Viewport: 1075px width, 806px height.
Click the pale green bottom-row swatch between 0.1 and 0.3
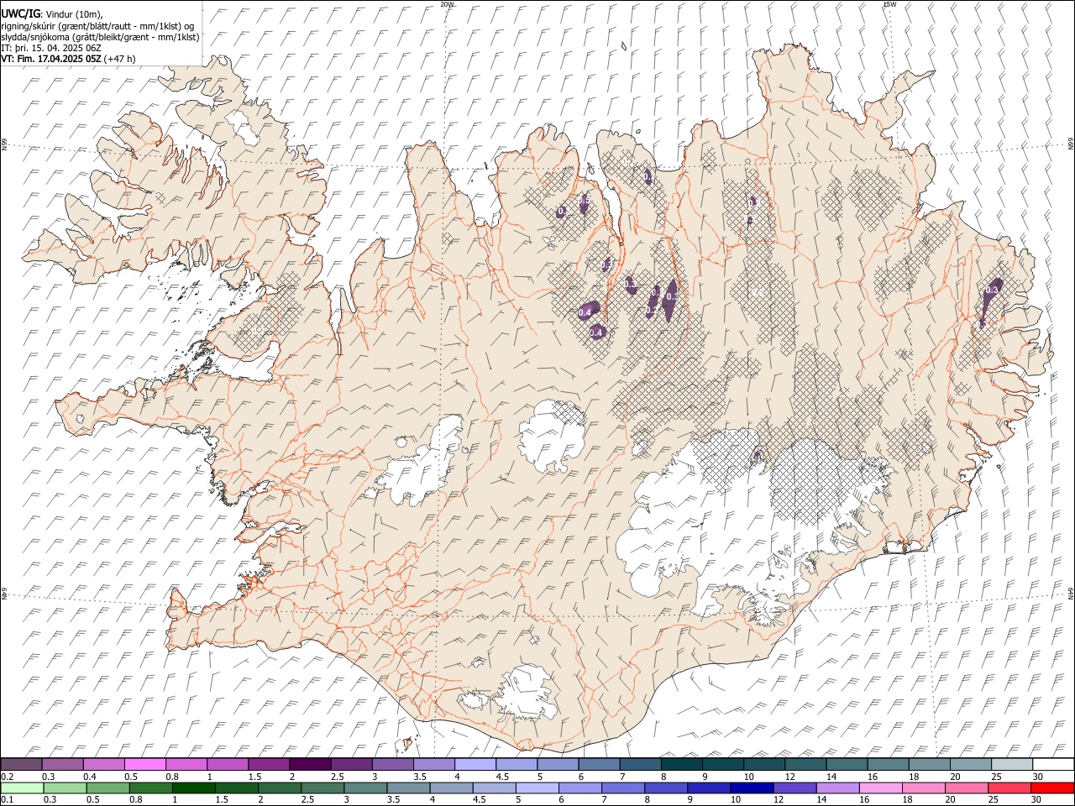[22, 788]
